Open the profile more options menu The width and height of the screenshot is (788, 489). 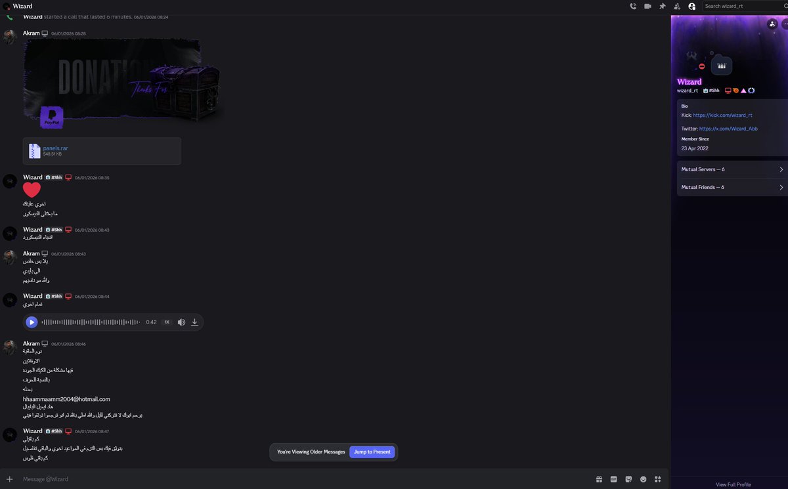coord(785,24)
